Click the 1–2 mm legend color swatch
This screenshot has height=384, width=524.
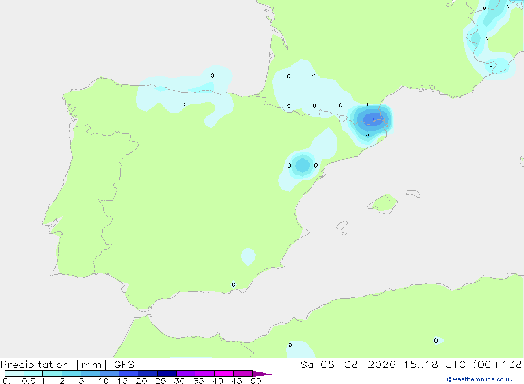tap(52, 374)
